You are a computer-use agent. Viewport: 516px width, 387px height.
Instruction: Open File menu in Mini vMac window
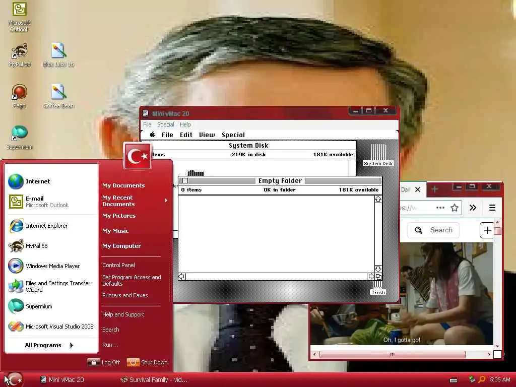point(147,124)
